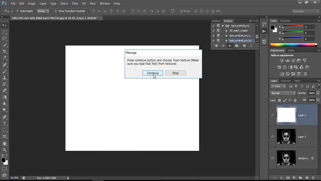The height and width of the screenshot is (181, 321).
Task: Toggle typo_portrait_pro action set checkmark
Action: pyautogui.click(x=214, y=26)
